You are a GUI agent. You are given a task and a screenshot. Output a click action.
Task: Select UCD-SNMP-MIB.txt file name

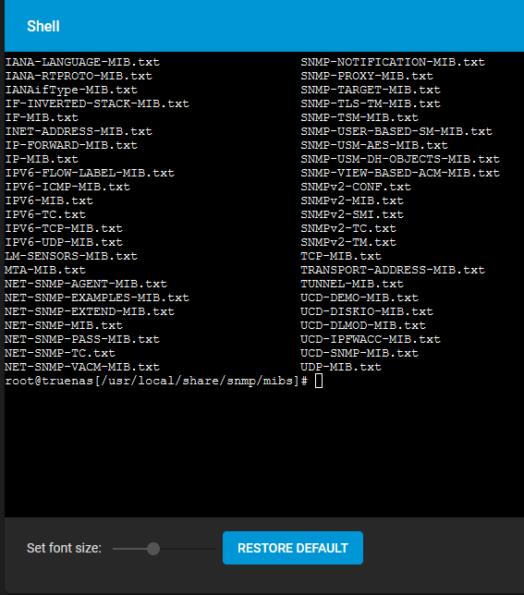tap(359, 353)
